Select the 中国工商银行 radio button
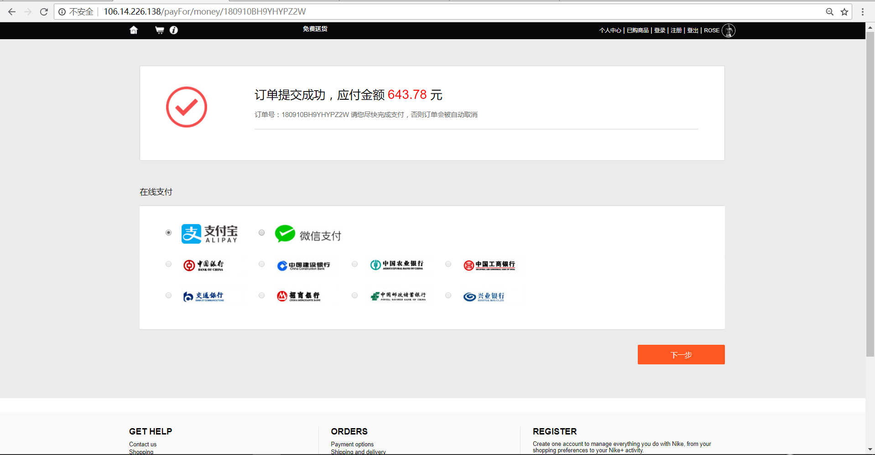This screenshot has width=875, height=455. [x=448, y=264]
